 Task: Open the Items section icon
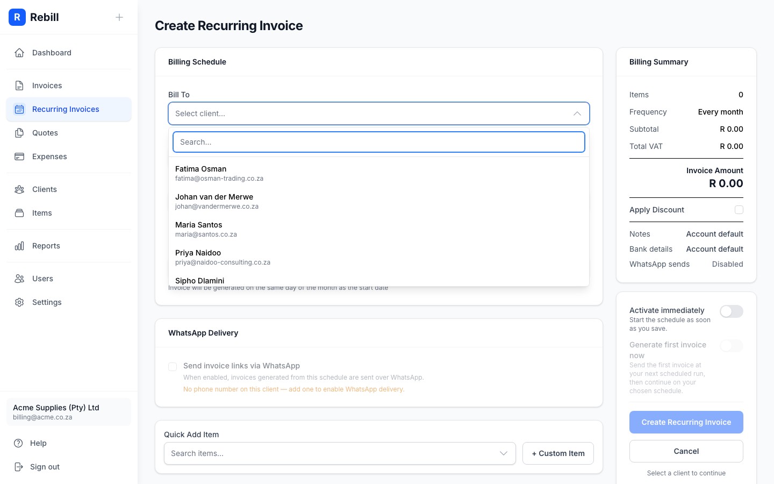[20, 213]
